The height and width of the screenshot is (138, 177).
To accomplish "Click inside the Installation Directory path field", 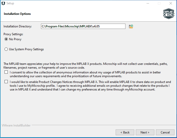I will 83,26.
